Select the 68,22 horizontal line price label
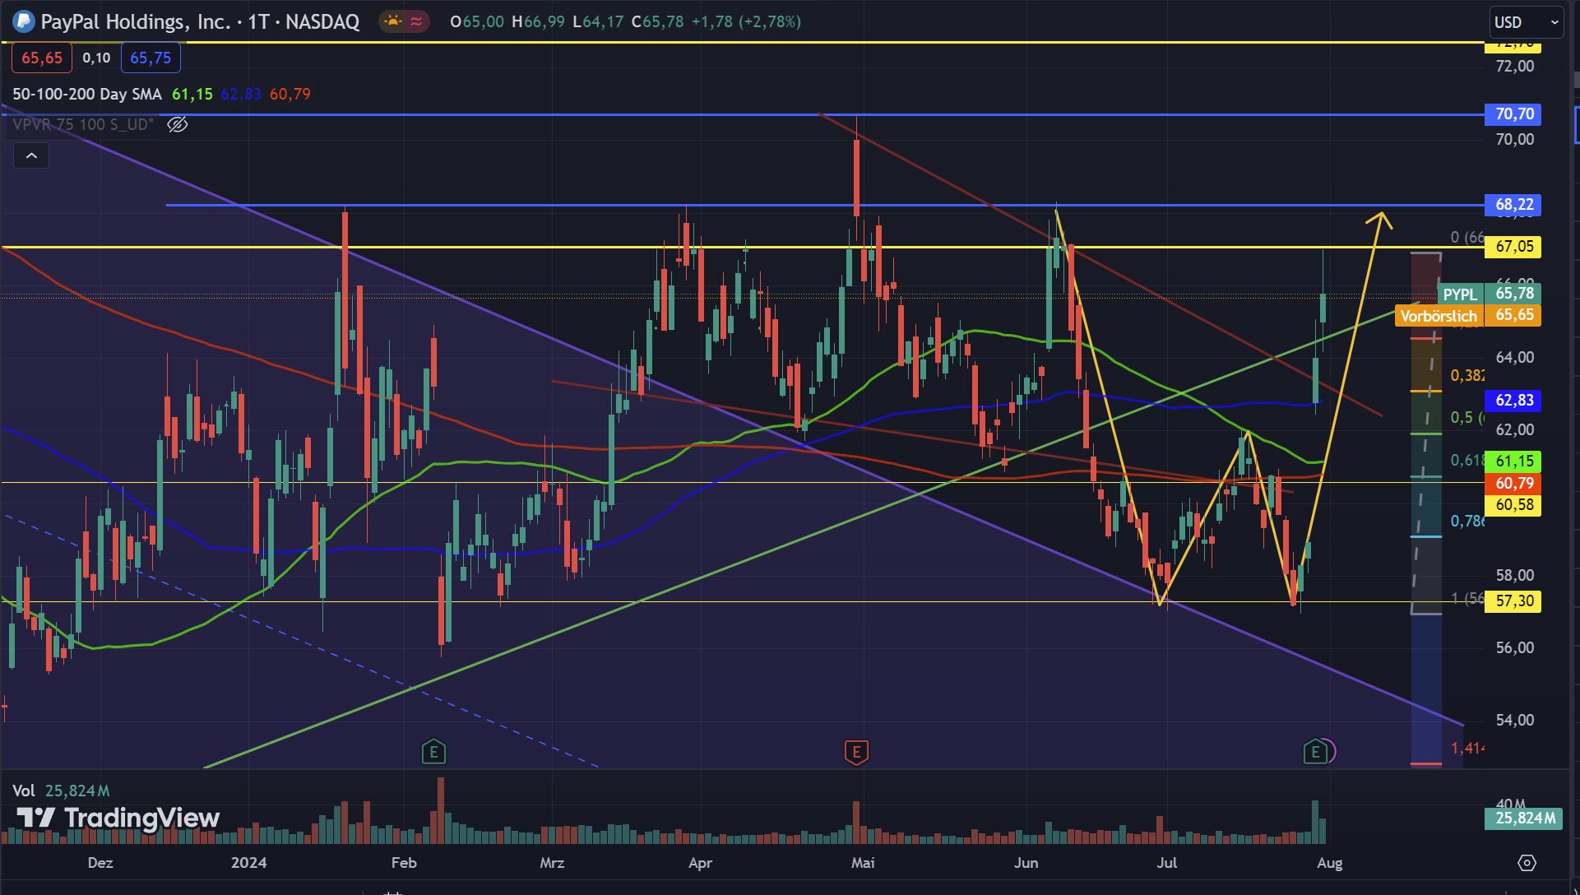1580x895 pixels. pyautogui.click(x=1513, y=205)
